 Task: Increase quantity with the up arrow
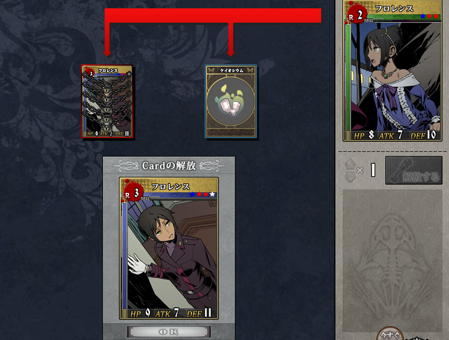point(350,164)
